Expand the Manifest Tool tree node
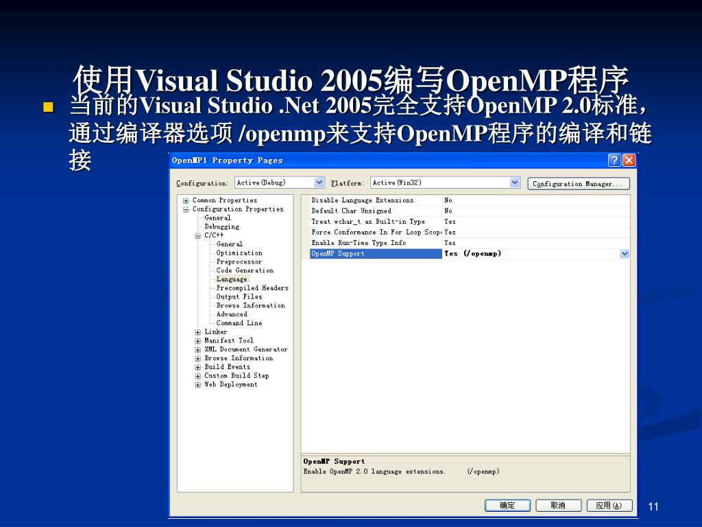Screen dimensions: 702x527 click(198, 341)
